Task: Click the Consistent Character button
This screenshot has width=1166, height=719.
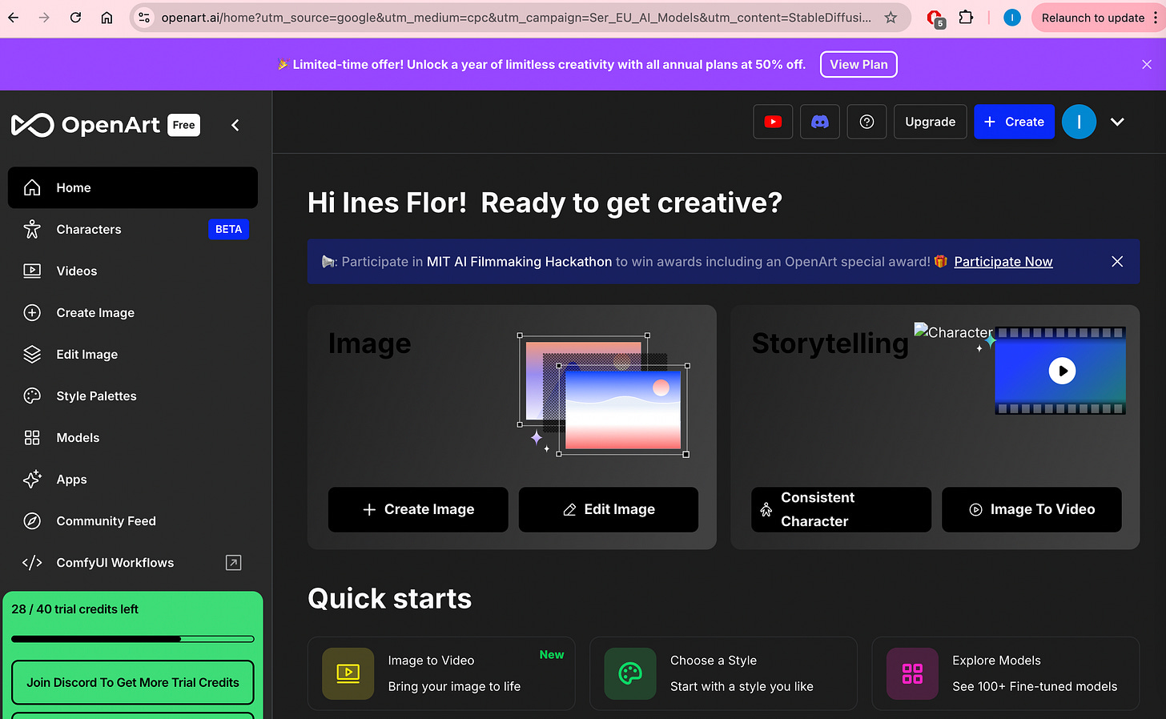Action: (841, 509)
